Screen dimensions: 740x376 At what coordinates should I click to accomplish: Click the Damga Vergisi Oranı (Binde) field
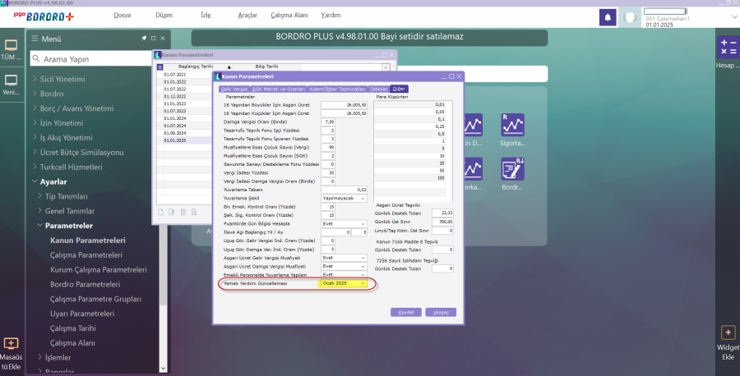[x=328, y=122]
